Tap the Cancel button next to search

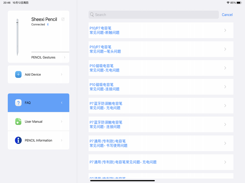(x=227, y=15)
